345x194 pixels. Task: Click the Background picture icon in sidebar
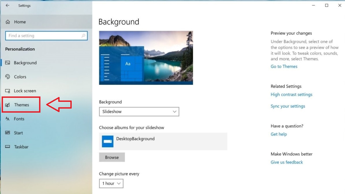8,63
